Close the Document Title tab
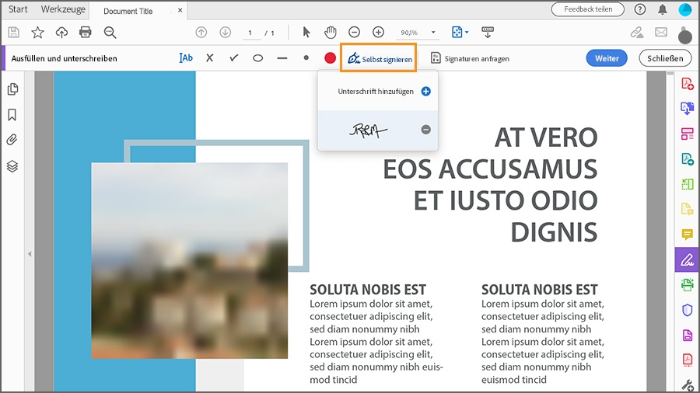The width and height of the screenshot is (700, 393). pyautogui.click(x=180, y=10)
